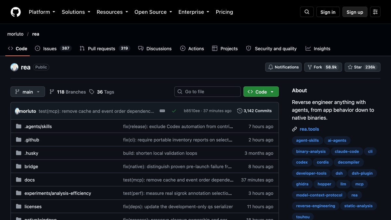Click the folder icon for bridge
Image resolution: width=391 pixels, height=220 pixels.
pyautogui.click(x=19, y=167)
